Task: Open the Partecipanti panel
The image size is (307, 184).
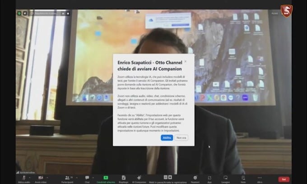Action: pos(67,179)
